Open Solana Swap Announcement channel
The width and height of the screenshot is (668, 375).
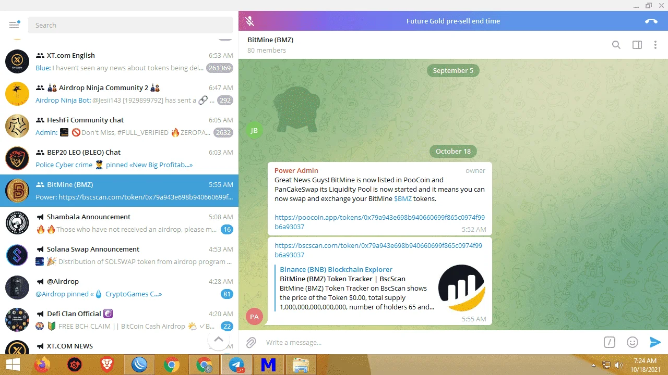(119, 255)
